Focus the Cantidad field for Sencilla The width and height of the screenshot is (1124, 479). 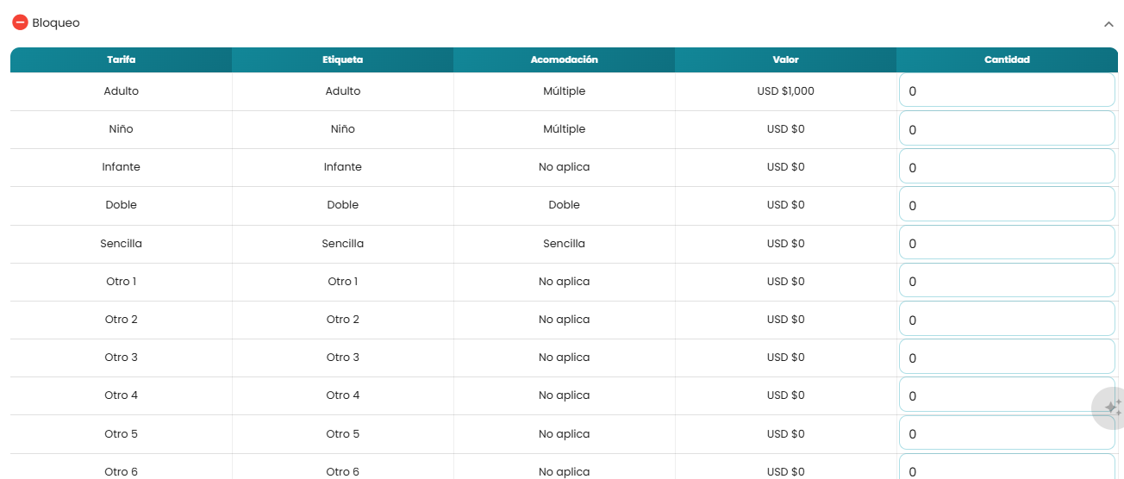click(1007, 243)
